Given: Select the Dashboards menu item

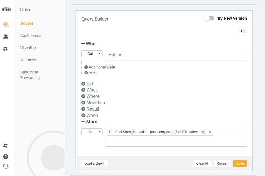Looking at the screenshot, I should coord(31,35).
